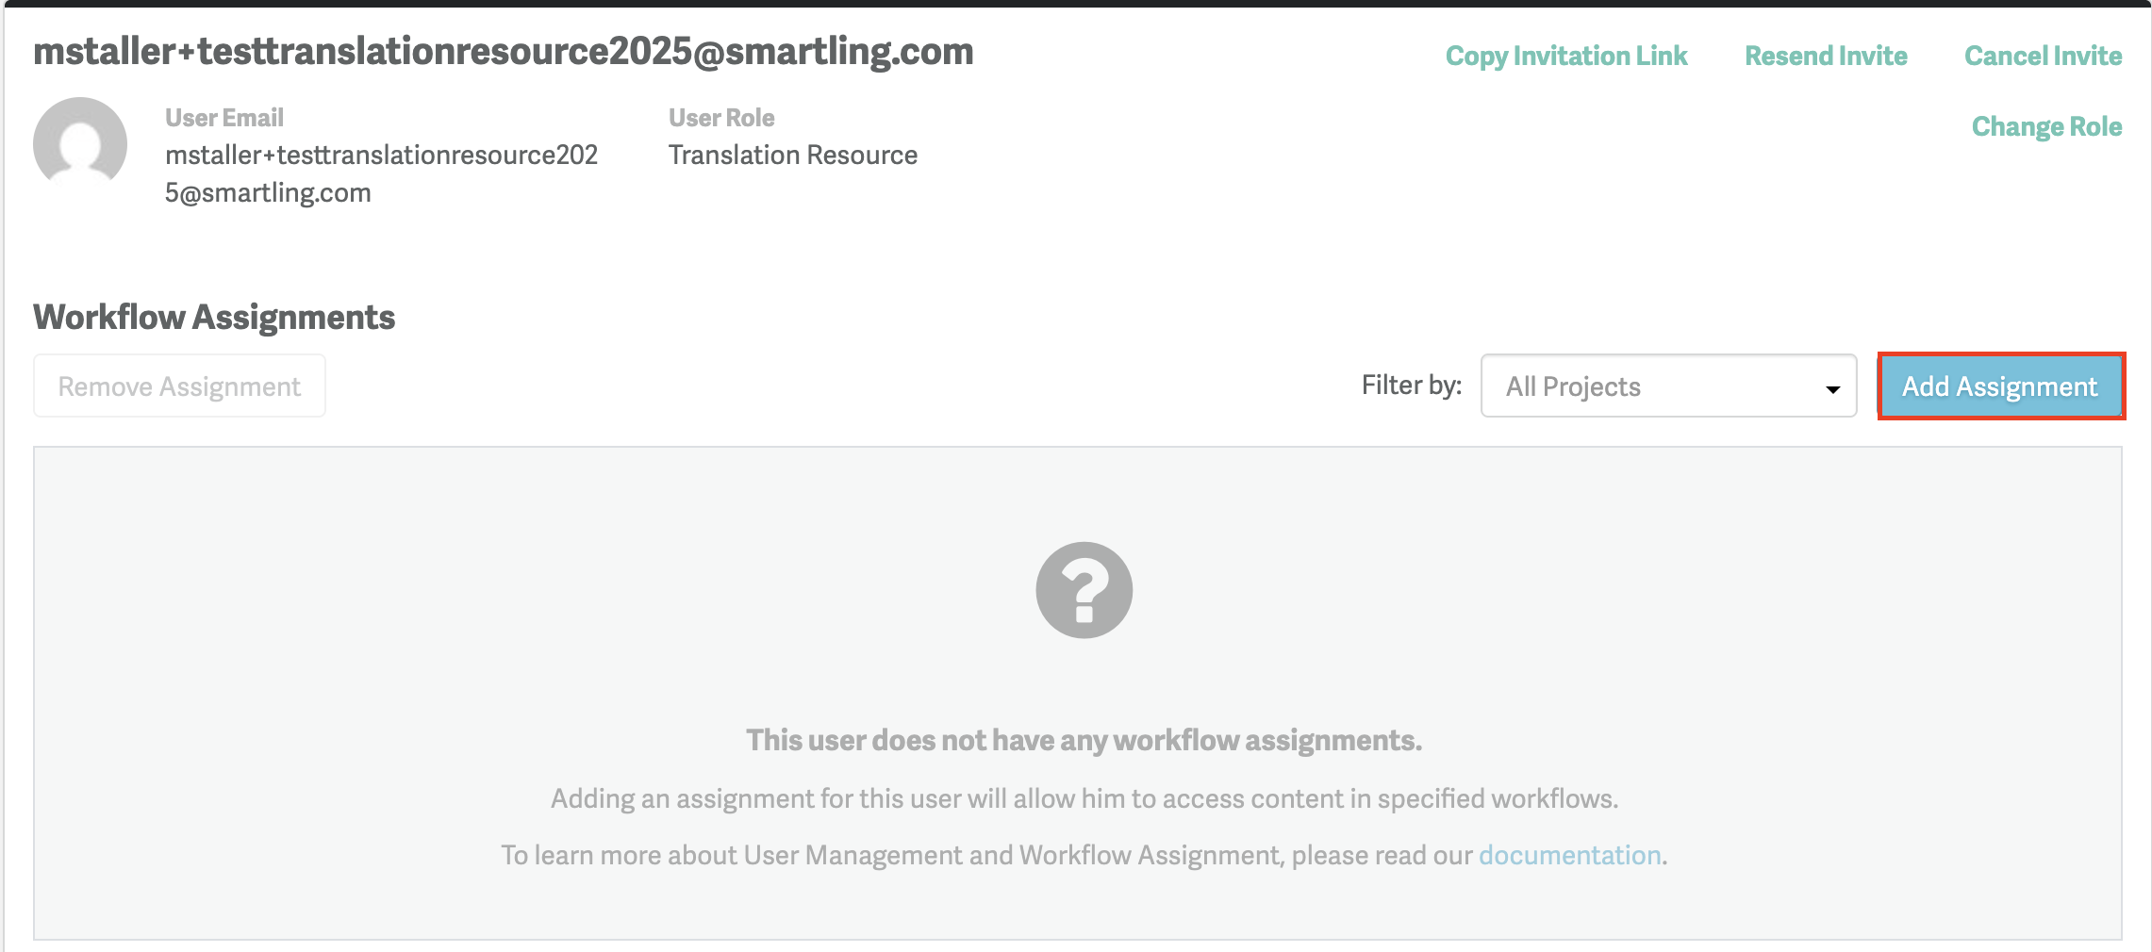Click the user avatar placeholder icon
The height and width of the screenshot is (952, 2152).
[x=79, y=143]
